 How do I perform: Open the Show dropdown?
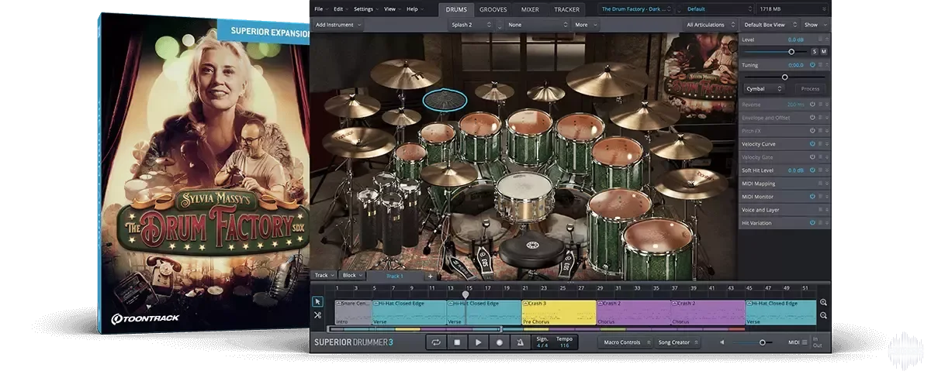coord(815,25)
